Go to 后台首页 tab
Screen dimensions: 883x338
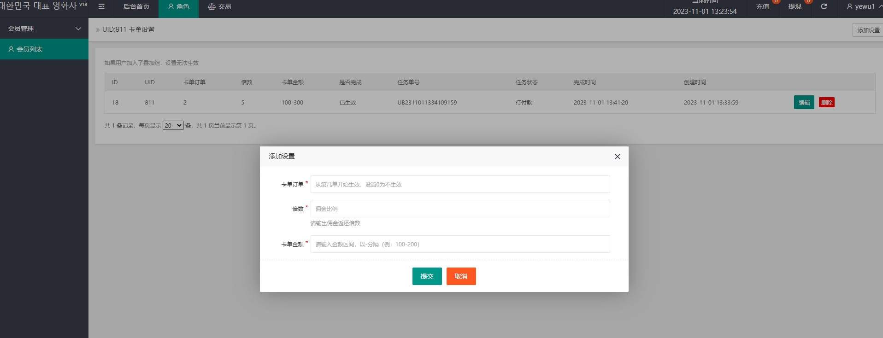[x=136, y=7]
